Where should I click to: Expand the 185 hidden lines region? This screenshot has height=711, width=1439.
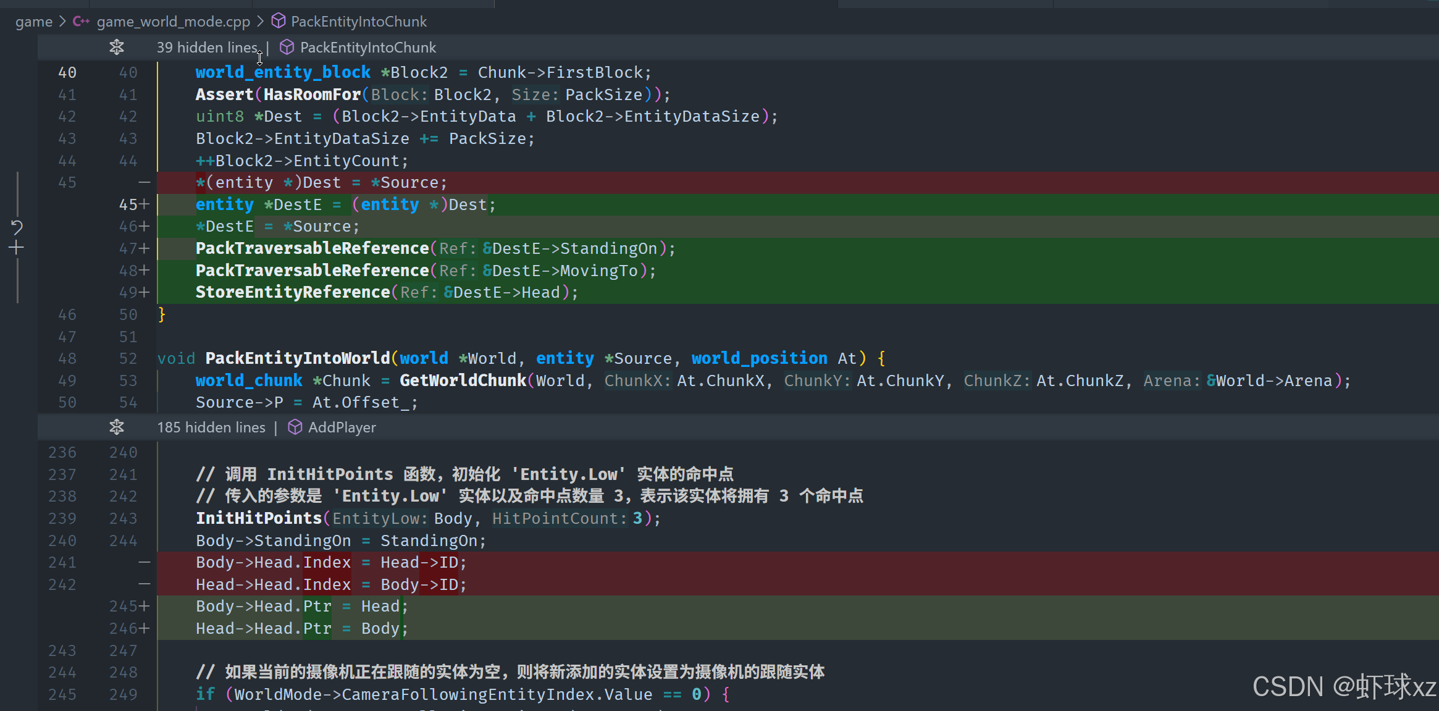pos(211,427)
